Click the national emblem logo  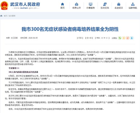click(4, 6)
